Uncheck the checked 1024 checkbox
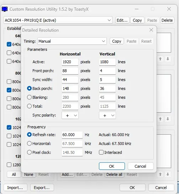 [x=9, y=128]
